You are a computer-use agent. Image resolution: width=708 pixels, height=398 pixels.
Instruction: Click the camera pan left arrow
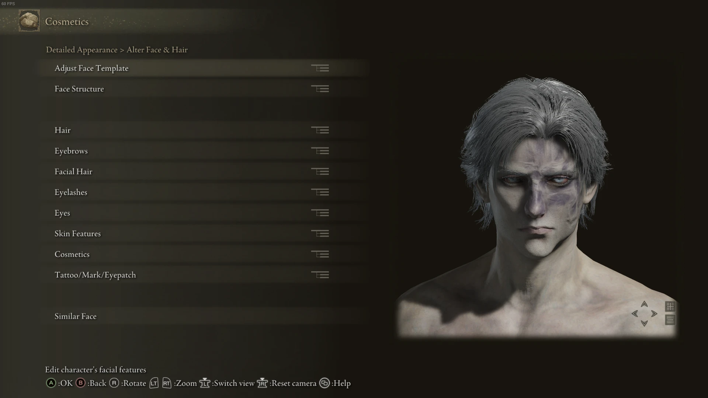(635, 314)
